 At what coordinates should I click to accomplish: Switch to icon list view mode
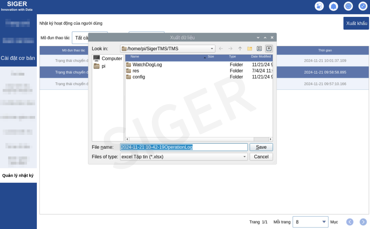point(259,49)
